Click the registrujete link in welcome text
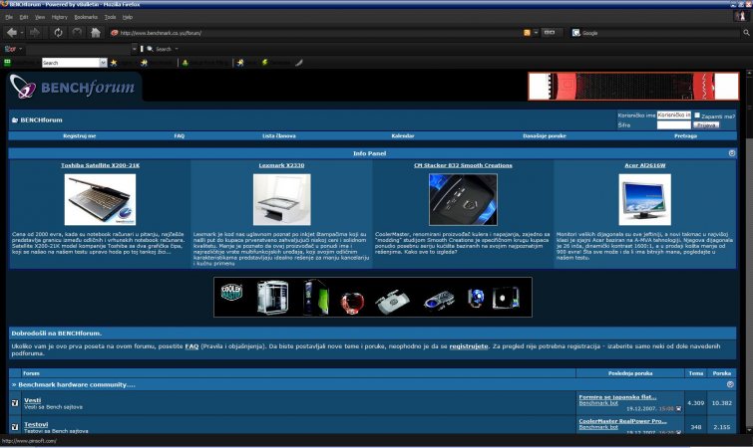The height and width of the screenshot is (448, 753). 468,345
